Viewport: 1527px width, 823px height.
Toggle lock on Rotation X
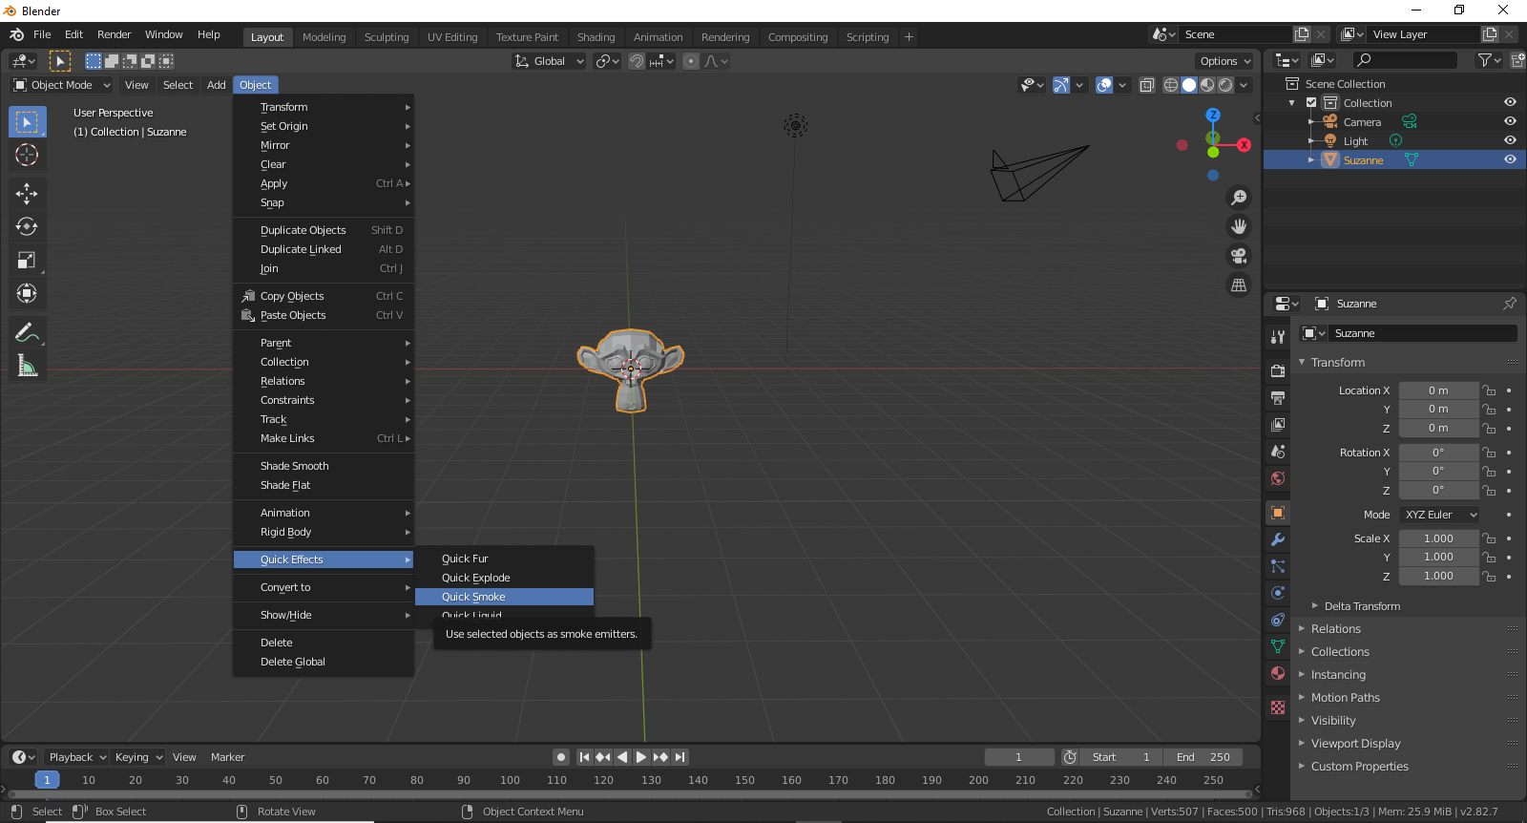1489,453
